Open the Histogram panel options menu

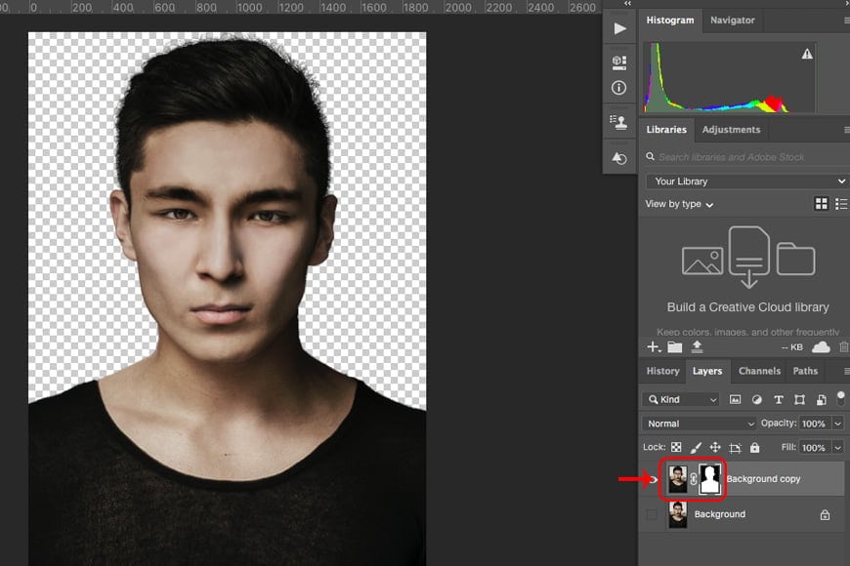pos(846,20)
